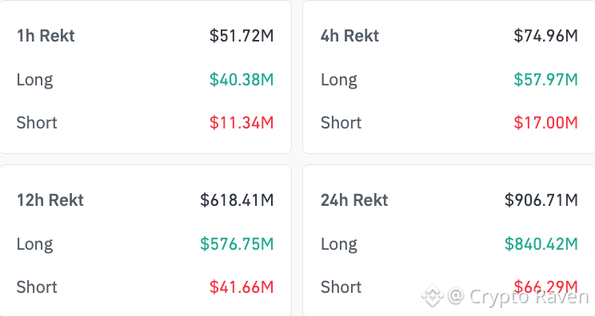Click the Short label in 12h Rekt card
595x316 pixels.
[37, 286]
